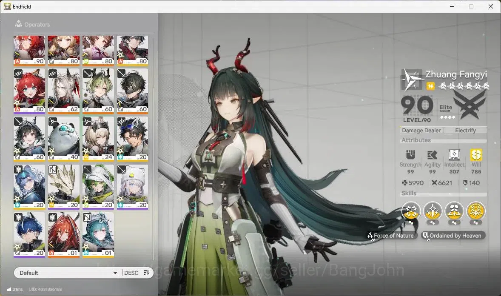Click the rarity stars row beside the name
Viewport: 501px width, 296px height.
[x=464, y=85]
